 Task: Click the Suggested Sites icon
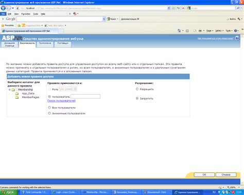pos(24,26)
